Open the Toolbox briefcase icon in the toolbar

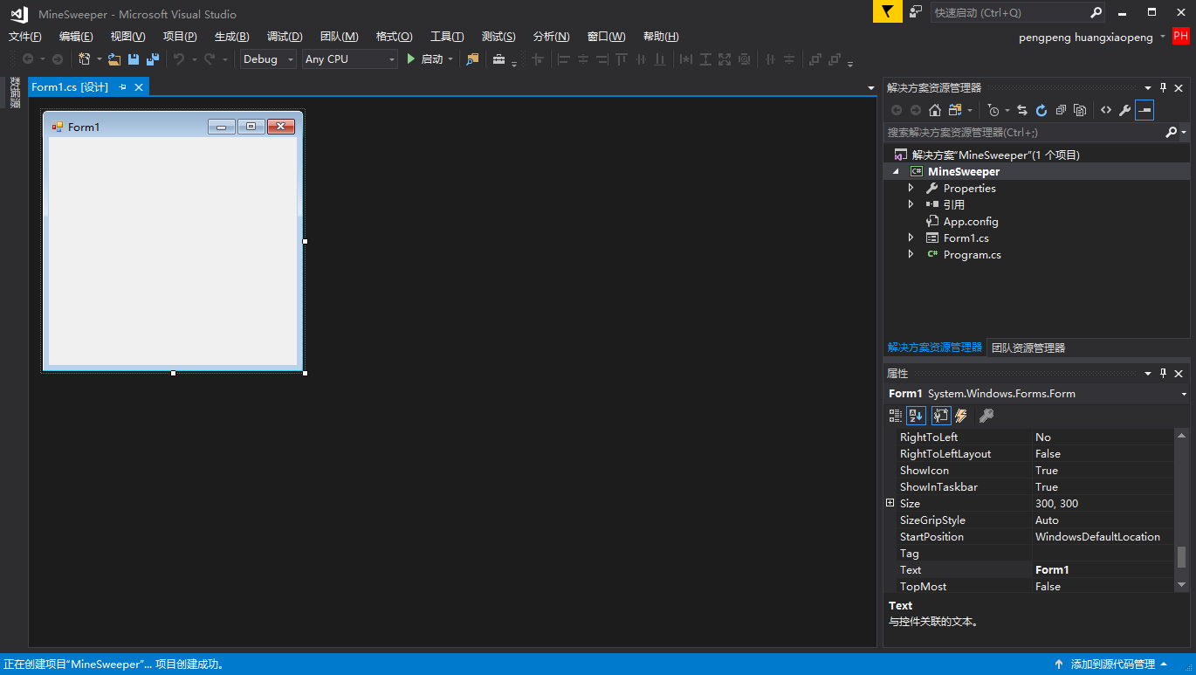click(498, 59)
